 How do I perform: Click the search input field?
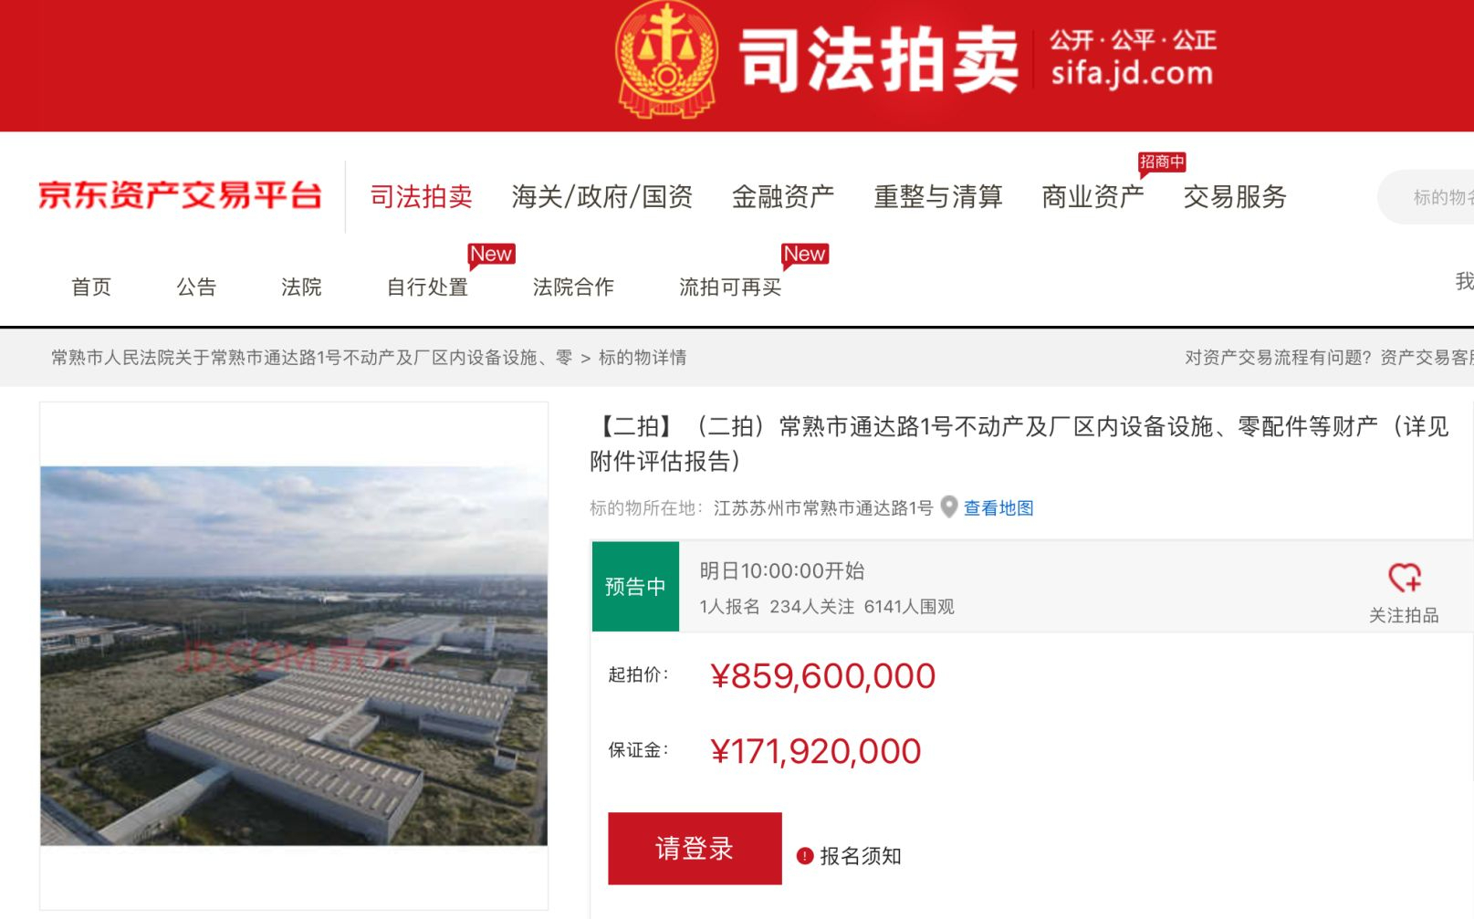click(1427, 197)
